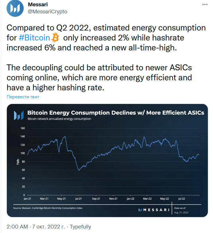Screen dimensions: 213x233
Task: Select the blue avatar circle top-left
Action: click(x=15, y=9)
